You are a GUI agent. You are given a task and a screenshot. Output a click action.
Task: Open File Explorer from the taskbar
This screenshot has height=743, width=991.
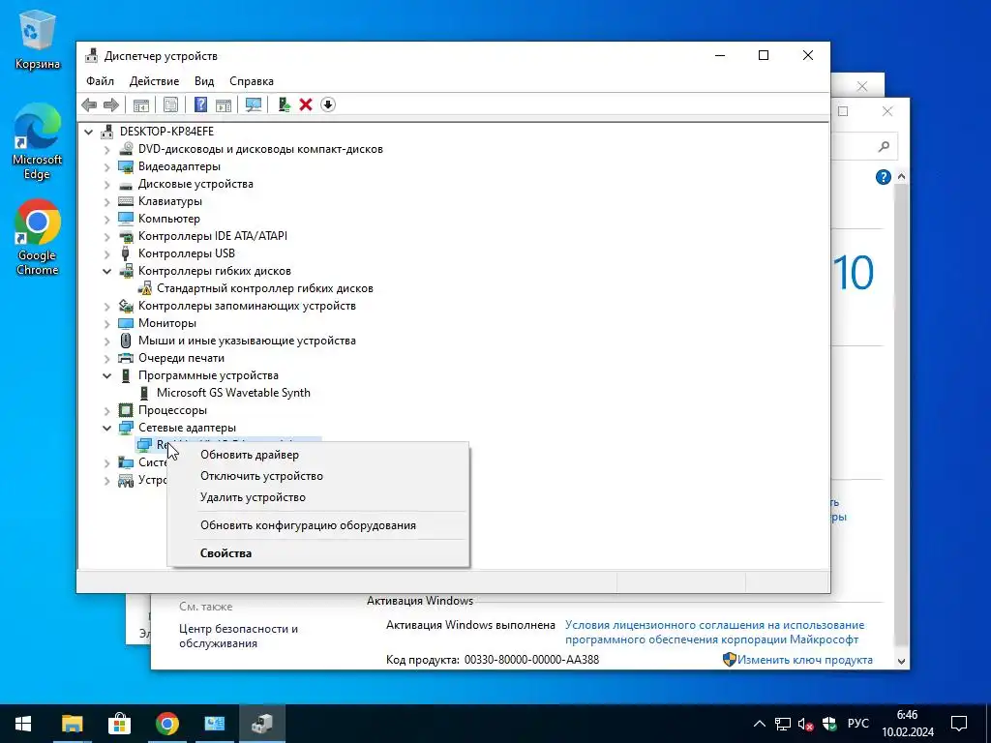[72, 724]
